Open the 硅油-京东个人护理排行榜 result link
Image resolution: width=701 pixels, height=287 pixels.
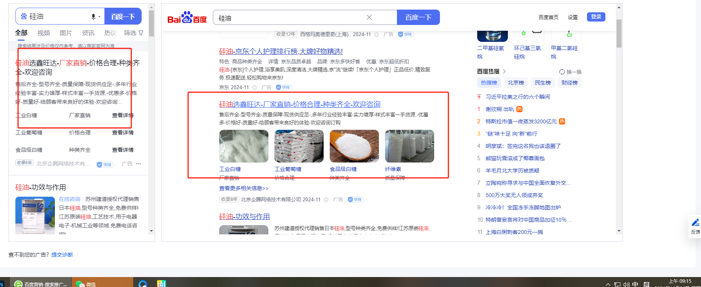tap(281, 51)
